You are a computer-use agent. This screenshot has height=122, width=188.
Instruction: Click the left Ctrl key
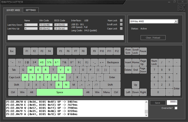coord(13,92)
